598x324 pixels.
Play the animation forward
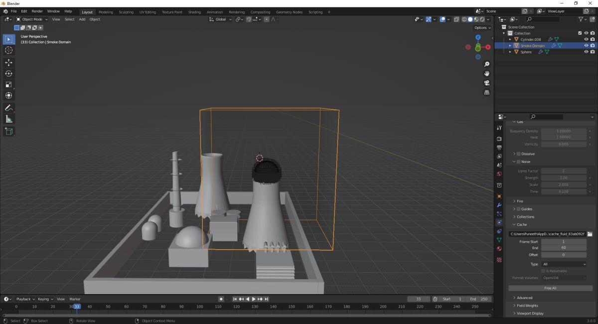(254, 299)
